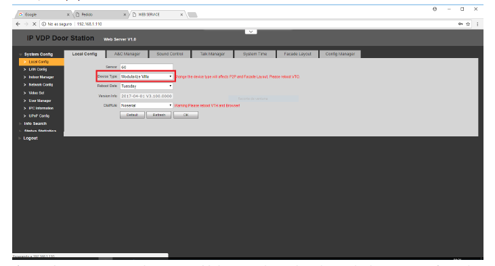Click the red 'Please reboot VTH and Browser' warning
Screen dimensions: 495x266
point(207,106)
